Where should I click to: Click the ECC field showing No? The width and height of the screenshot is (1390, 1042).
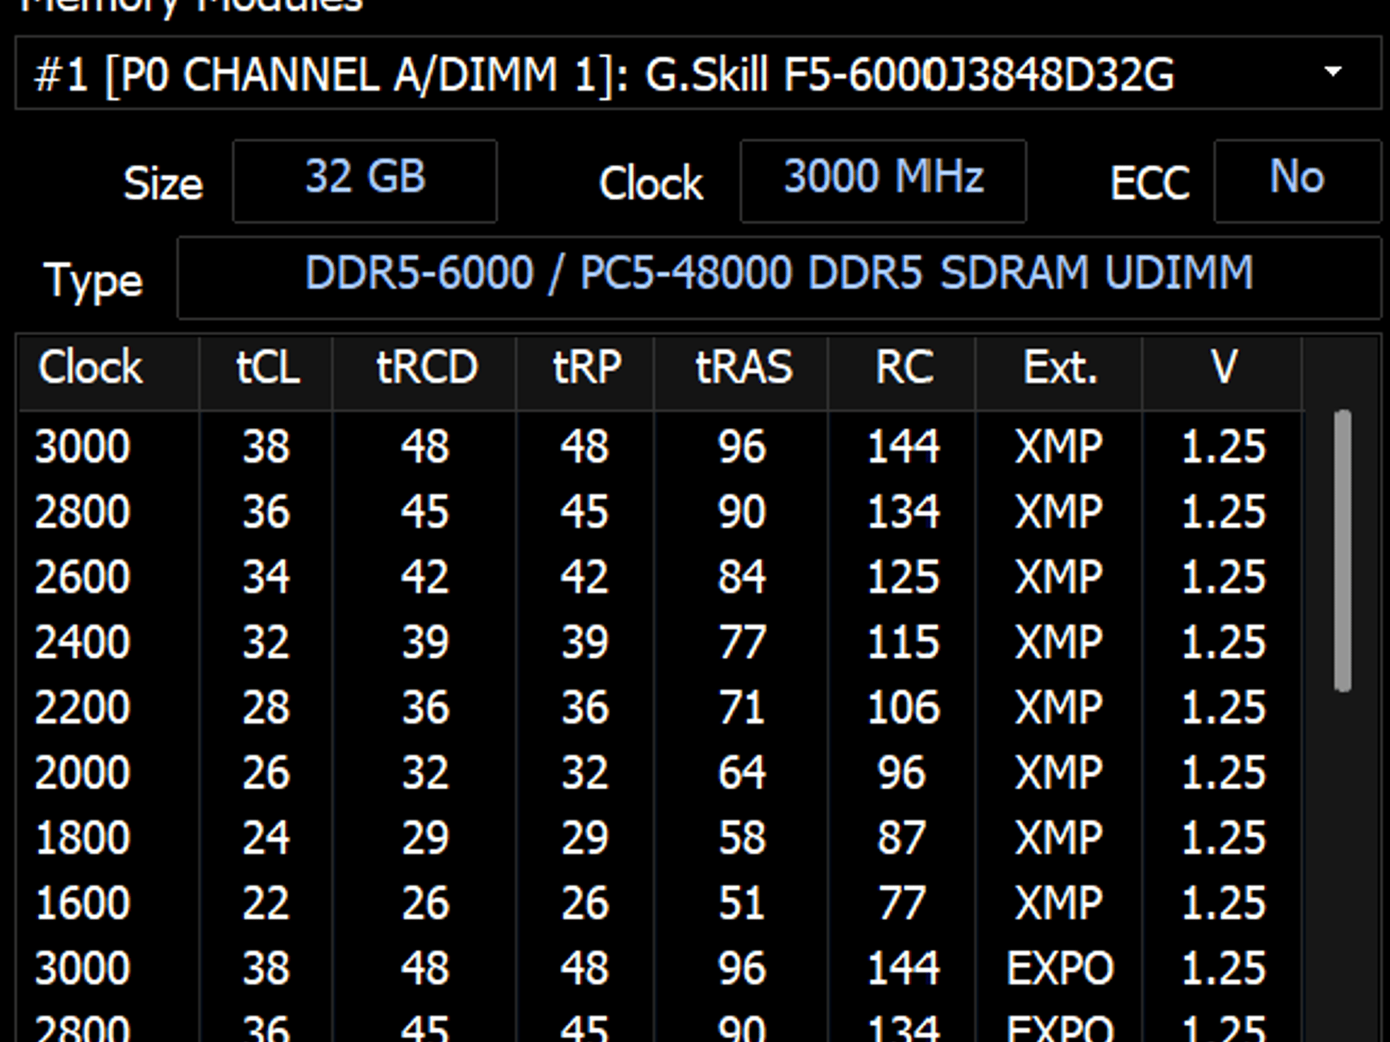1297,181
